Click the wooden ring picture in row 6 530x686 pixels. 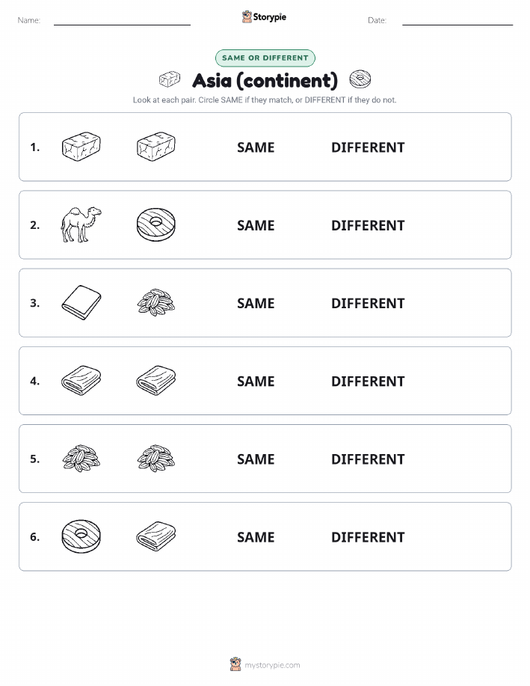coord(81,536)
